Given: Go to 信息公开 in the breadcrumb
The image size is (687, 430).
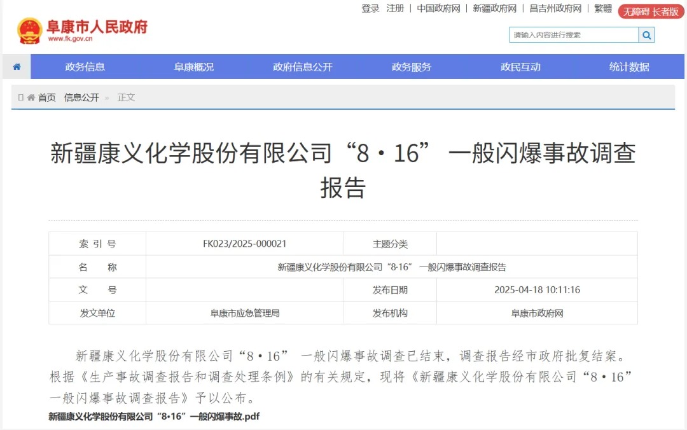Looking at the screenshot, I should click(x=81, y=97).
